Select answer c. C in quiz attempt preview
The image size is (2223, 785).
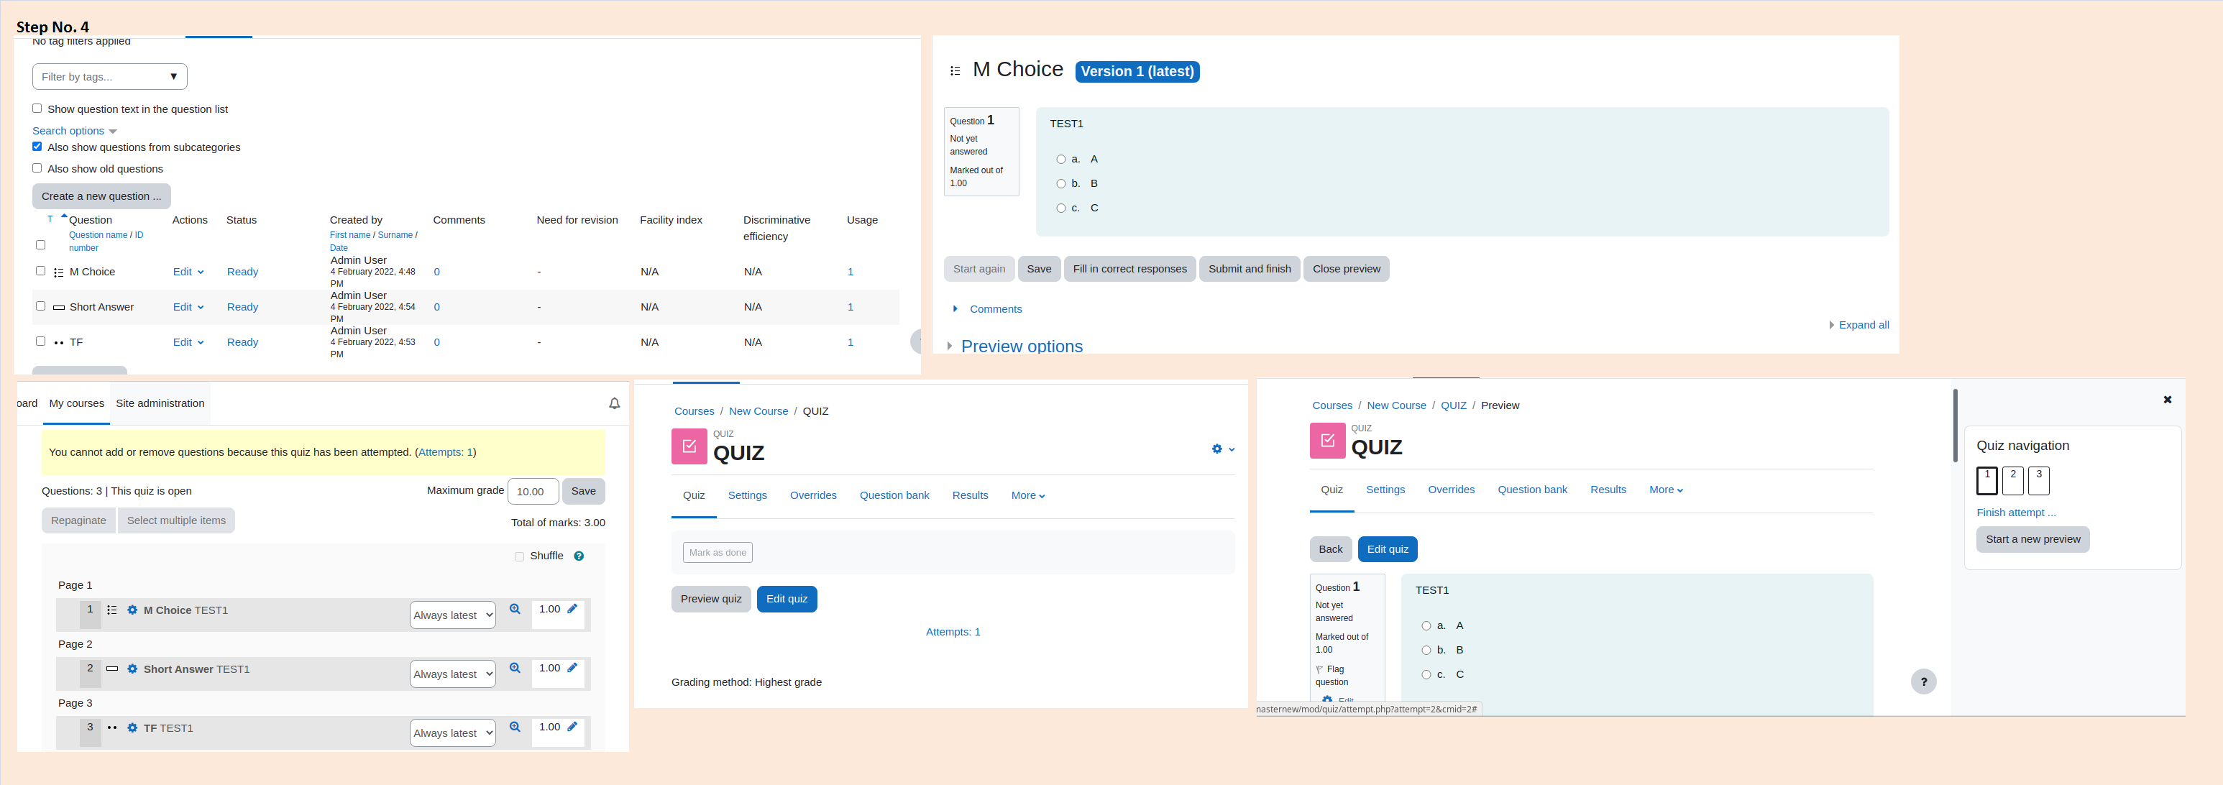[x=1426, y=674]
